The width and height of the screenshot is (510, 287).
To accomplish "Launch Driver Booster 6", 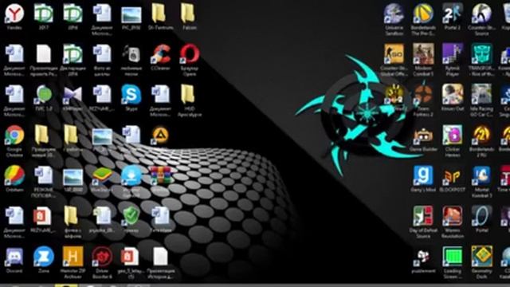I will tap(102, 257).
